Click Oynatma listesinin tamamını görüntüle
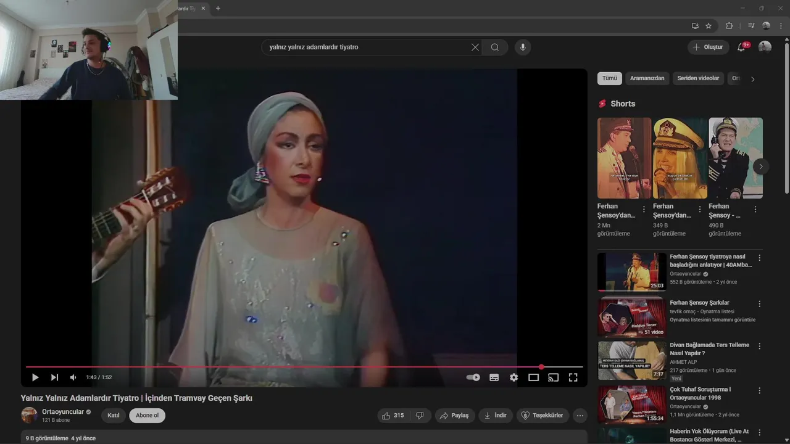 click(712, 320)
